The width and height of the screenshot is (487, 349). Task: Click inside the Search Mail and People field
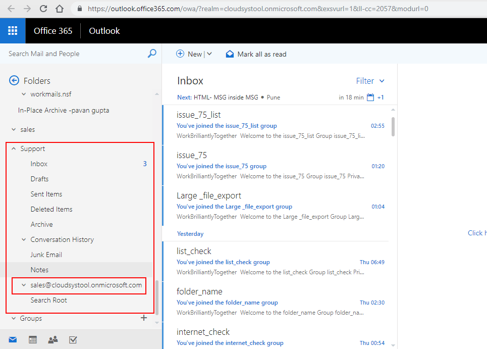[71, 53]
